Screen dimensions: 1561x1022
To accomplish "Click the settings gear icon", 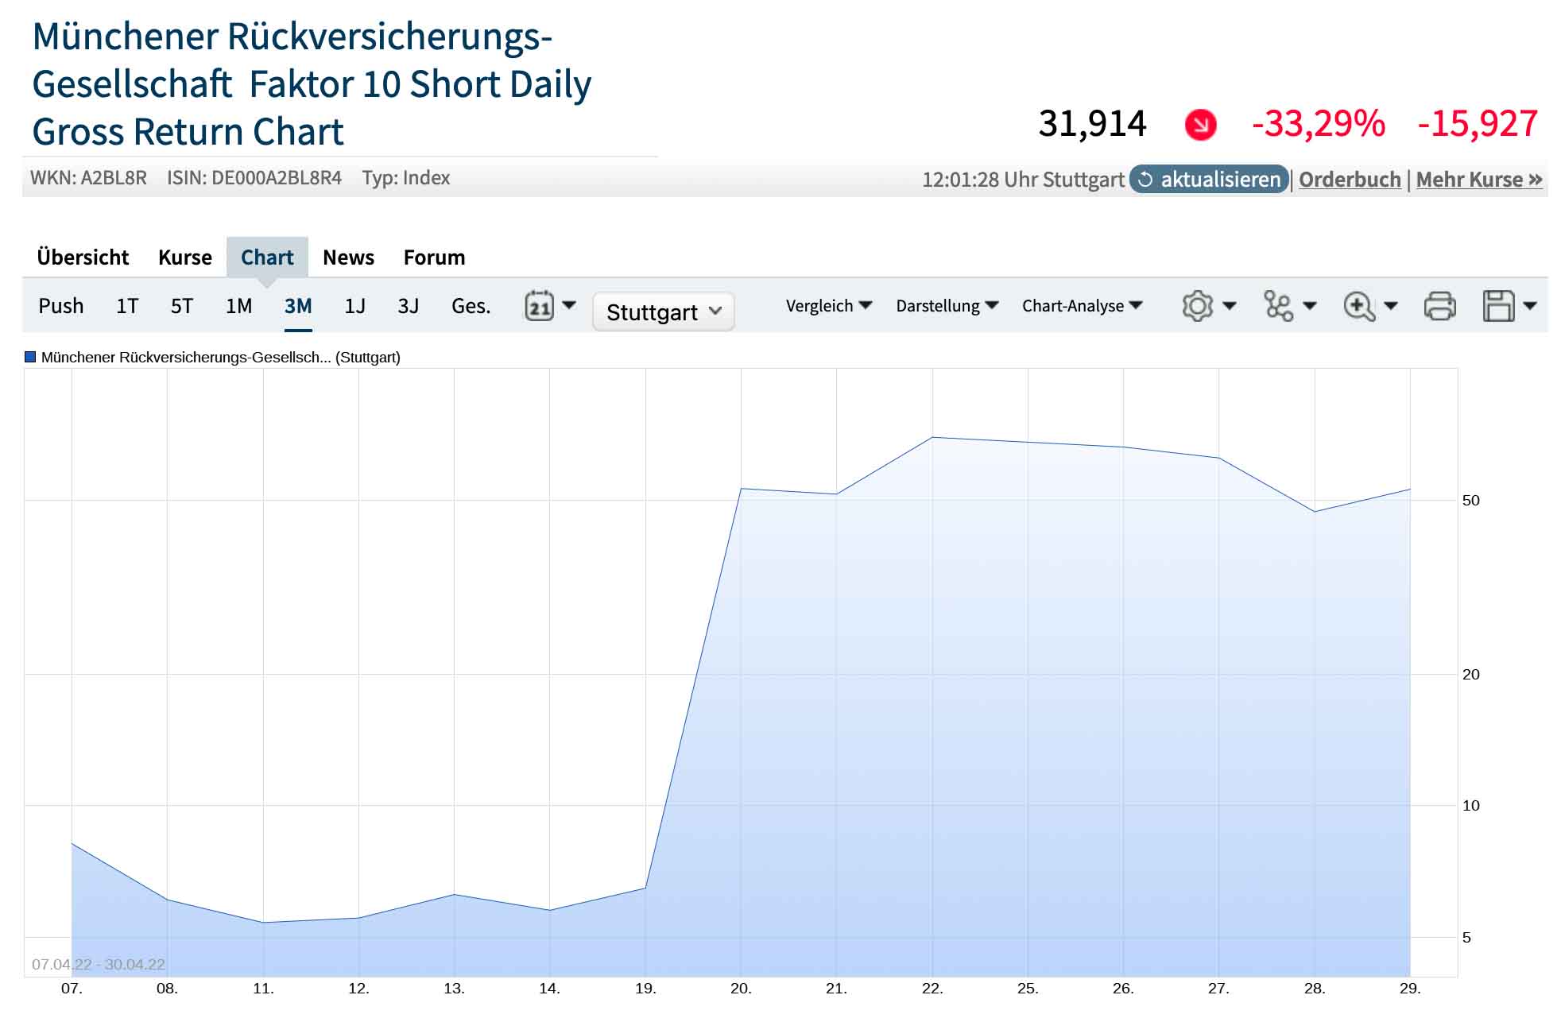I will pos(1197,306).
